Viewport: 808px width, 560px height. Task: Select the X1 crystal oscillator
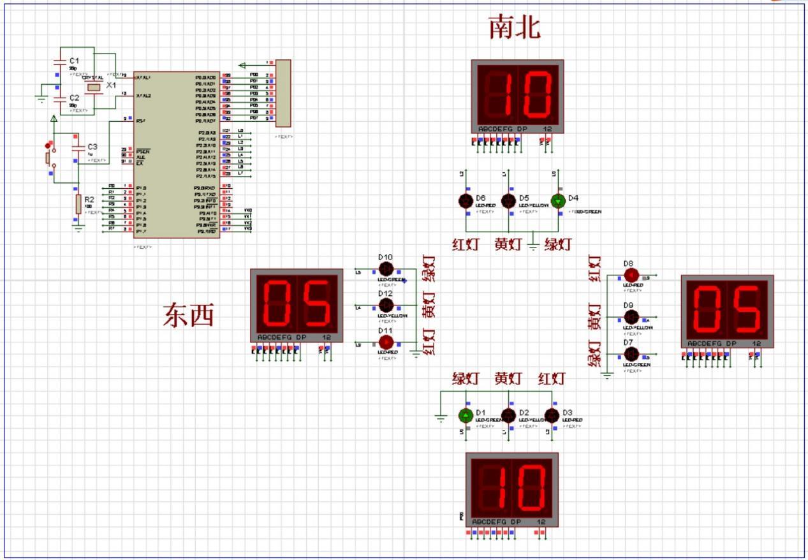point(94,86)
